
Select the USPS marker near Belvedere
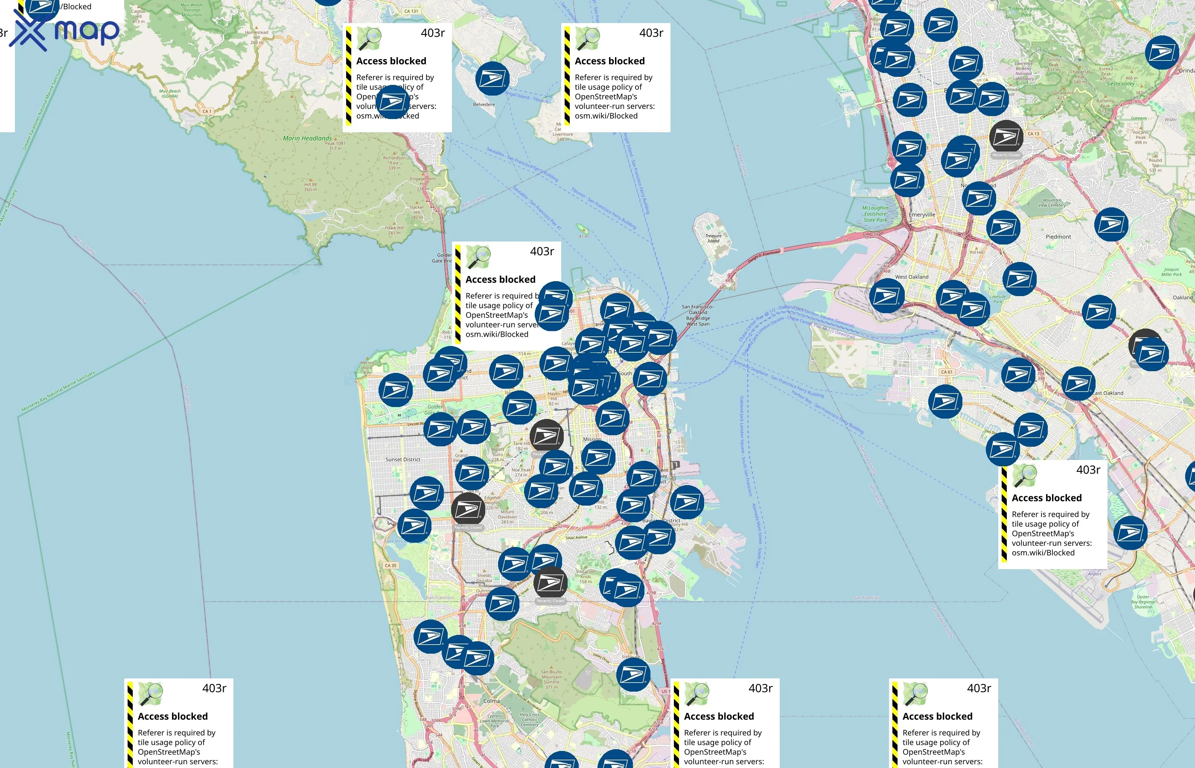[492, 79]
